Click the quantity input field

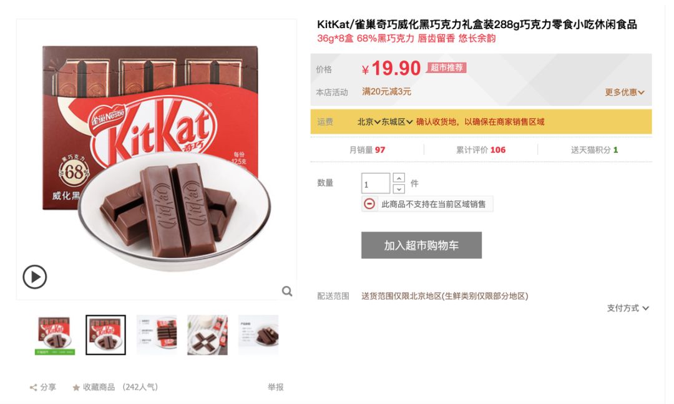pos(376,184)
